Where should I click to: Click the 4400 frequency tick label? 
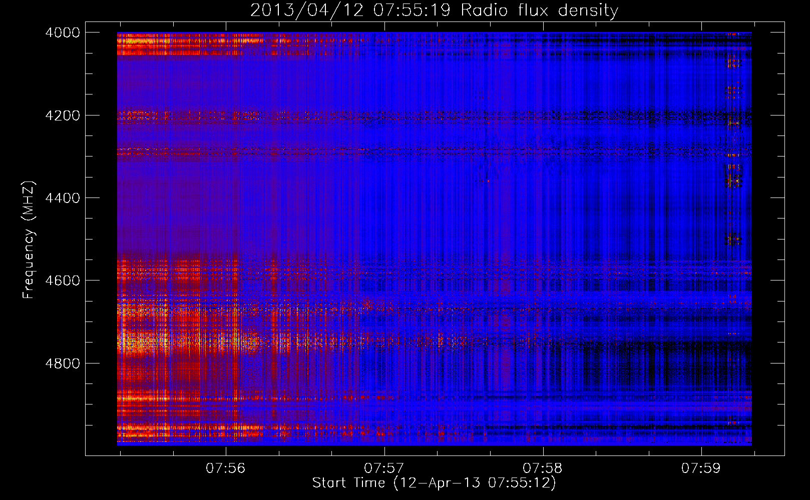tap(63, 198)
